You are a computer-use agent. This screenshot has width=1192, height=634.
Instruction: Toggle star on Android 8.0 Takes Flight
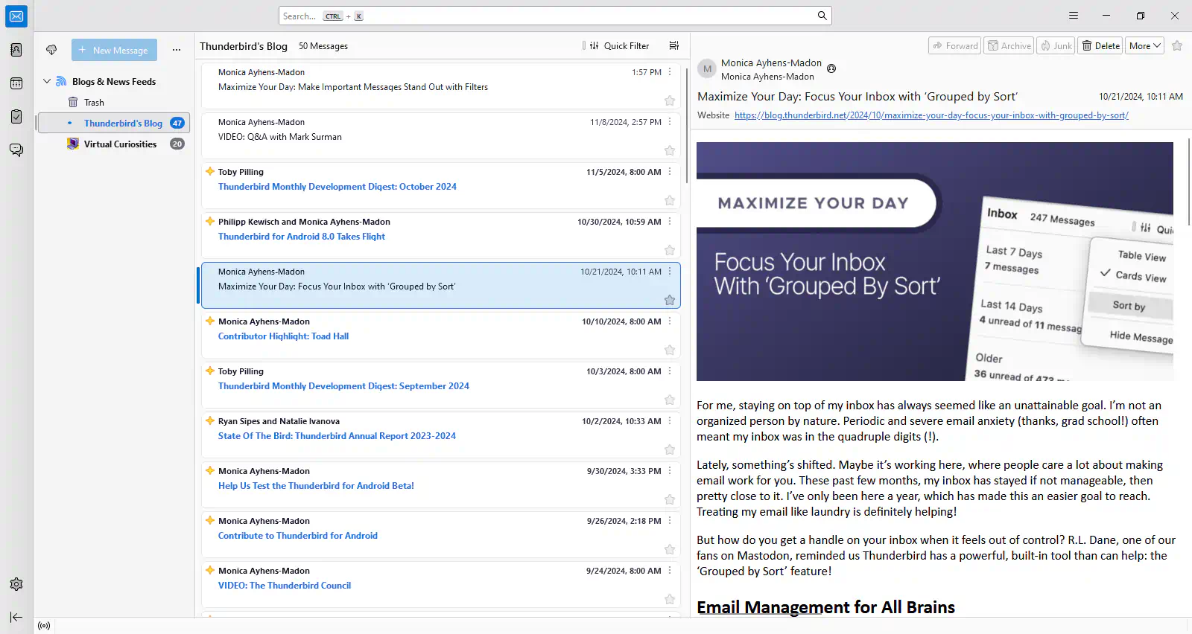point(670,250)
